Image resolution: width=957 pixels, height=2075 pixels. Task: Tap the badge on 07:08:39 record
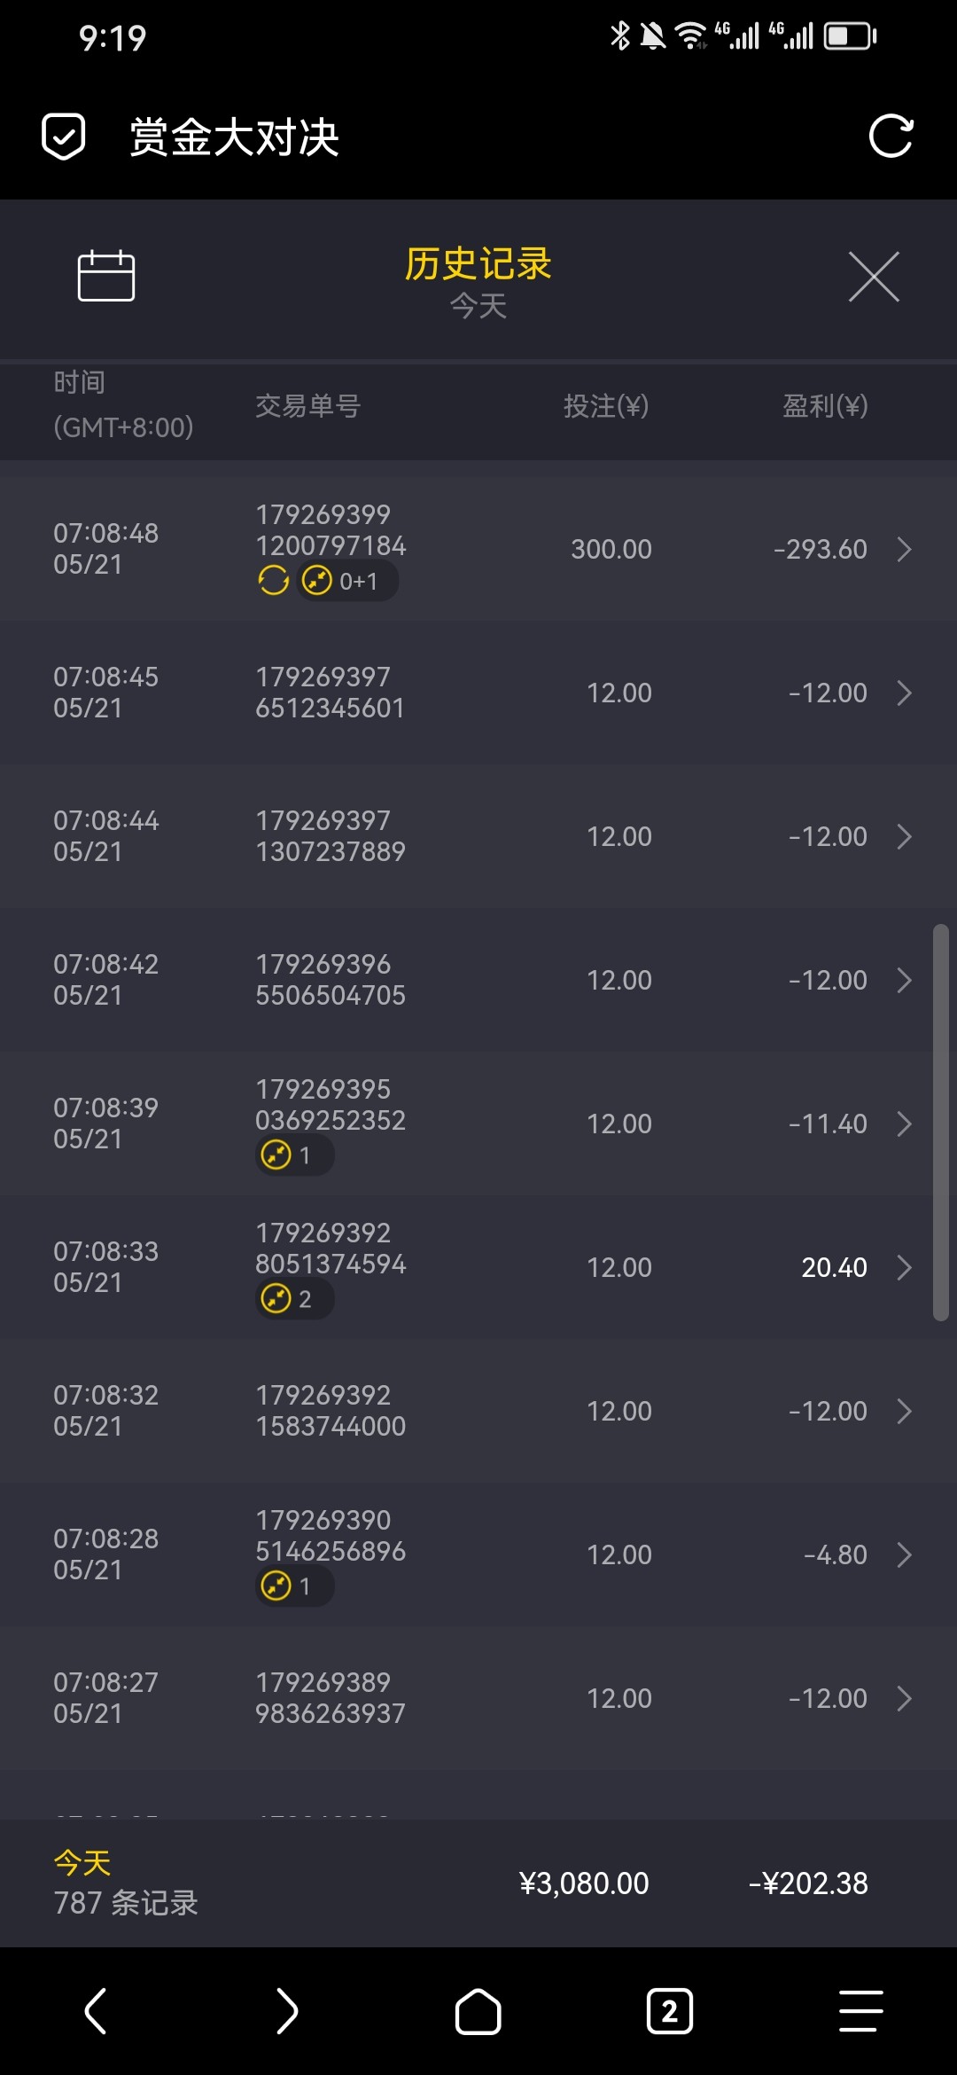click(x=293, y=1155)
